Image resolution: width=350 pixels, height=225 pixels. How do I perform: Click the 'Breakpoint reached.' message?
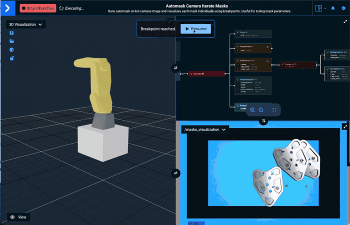click(158, 29)
